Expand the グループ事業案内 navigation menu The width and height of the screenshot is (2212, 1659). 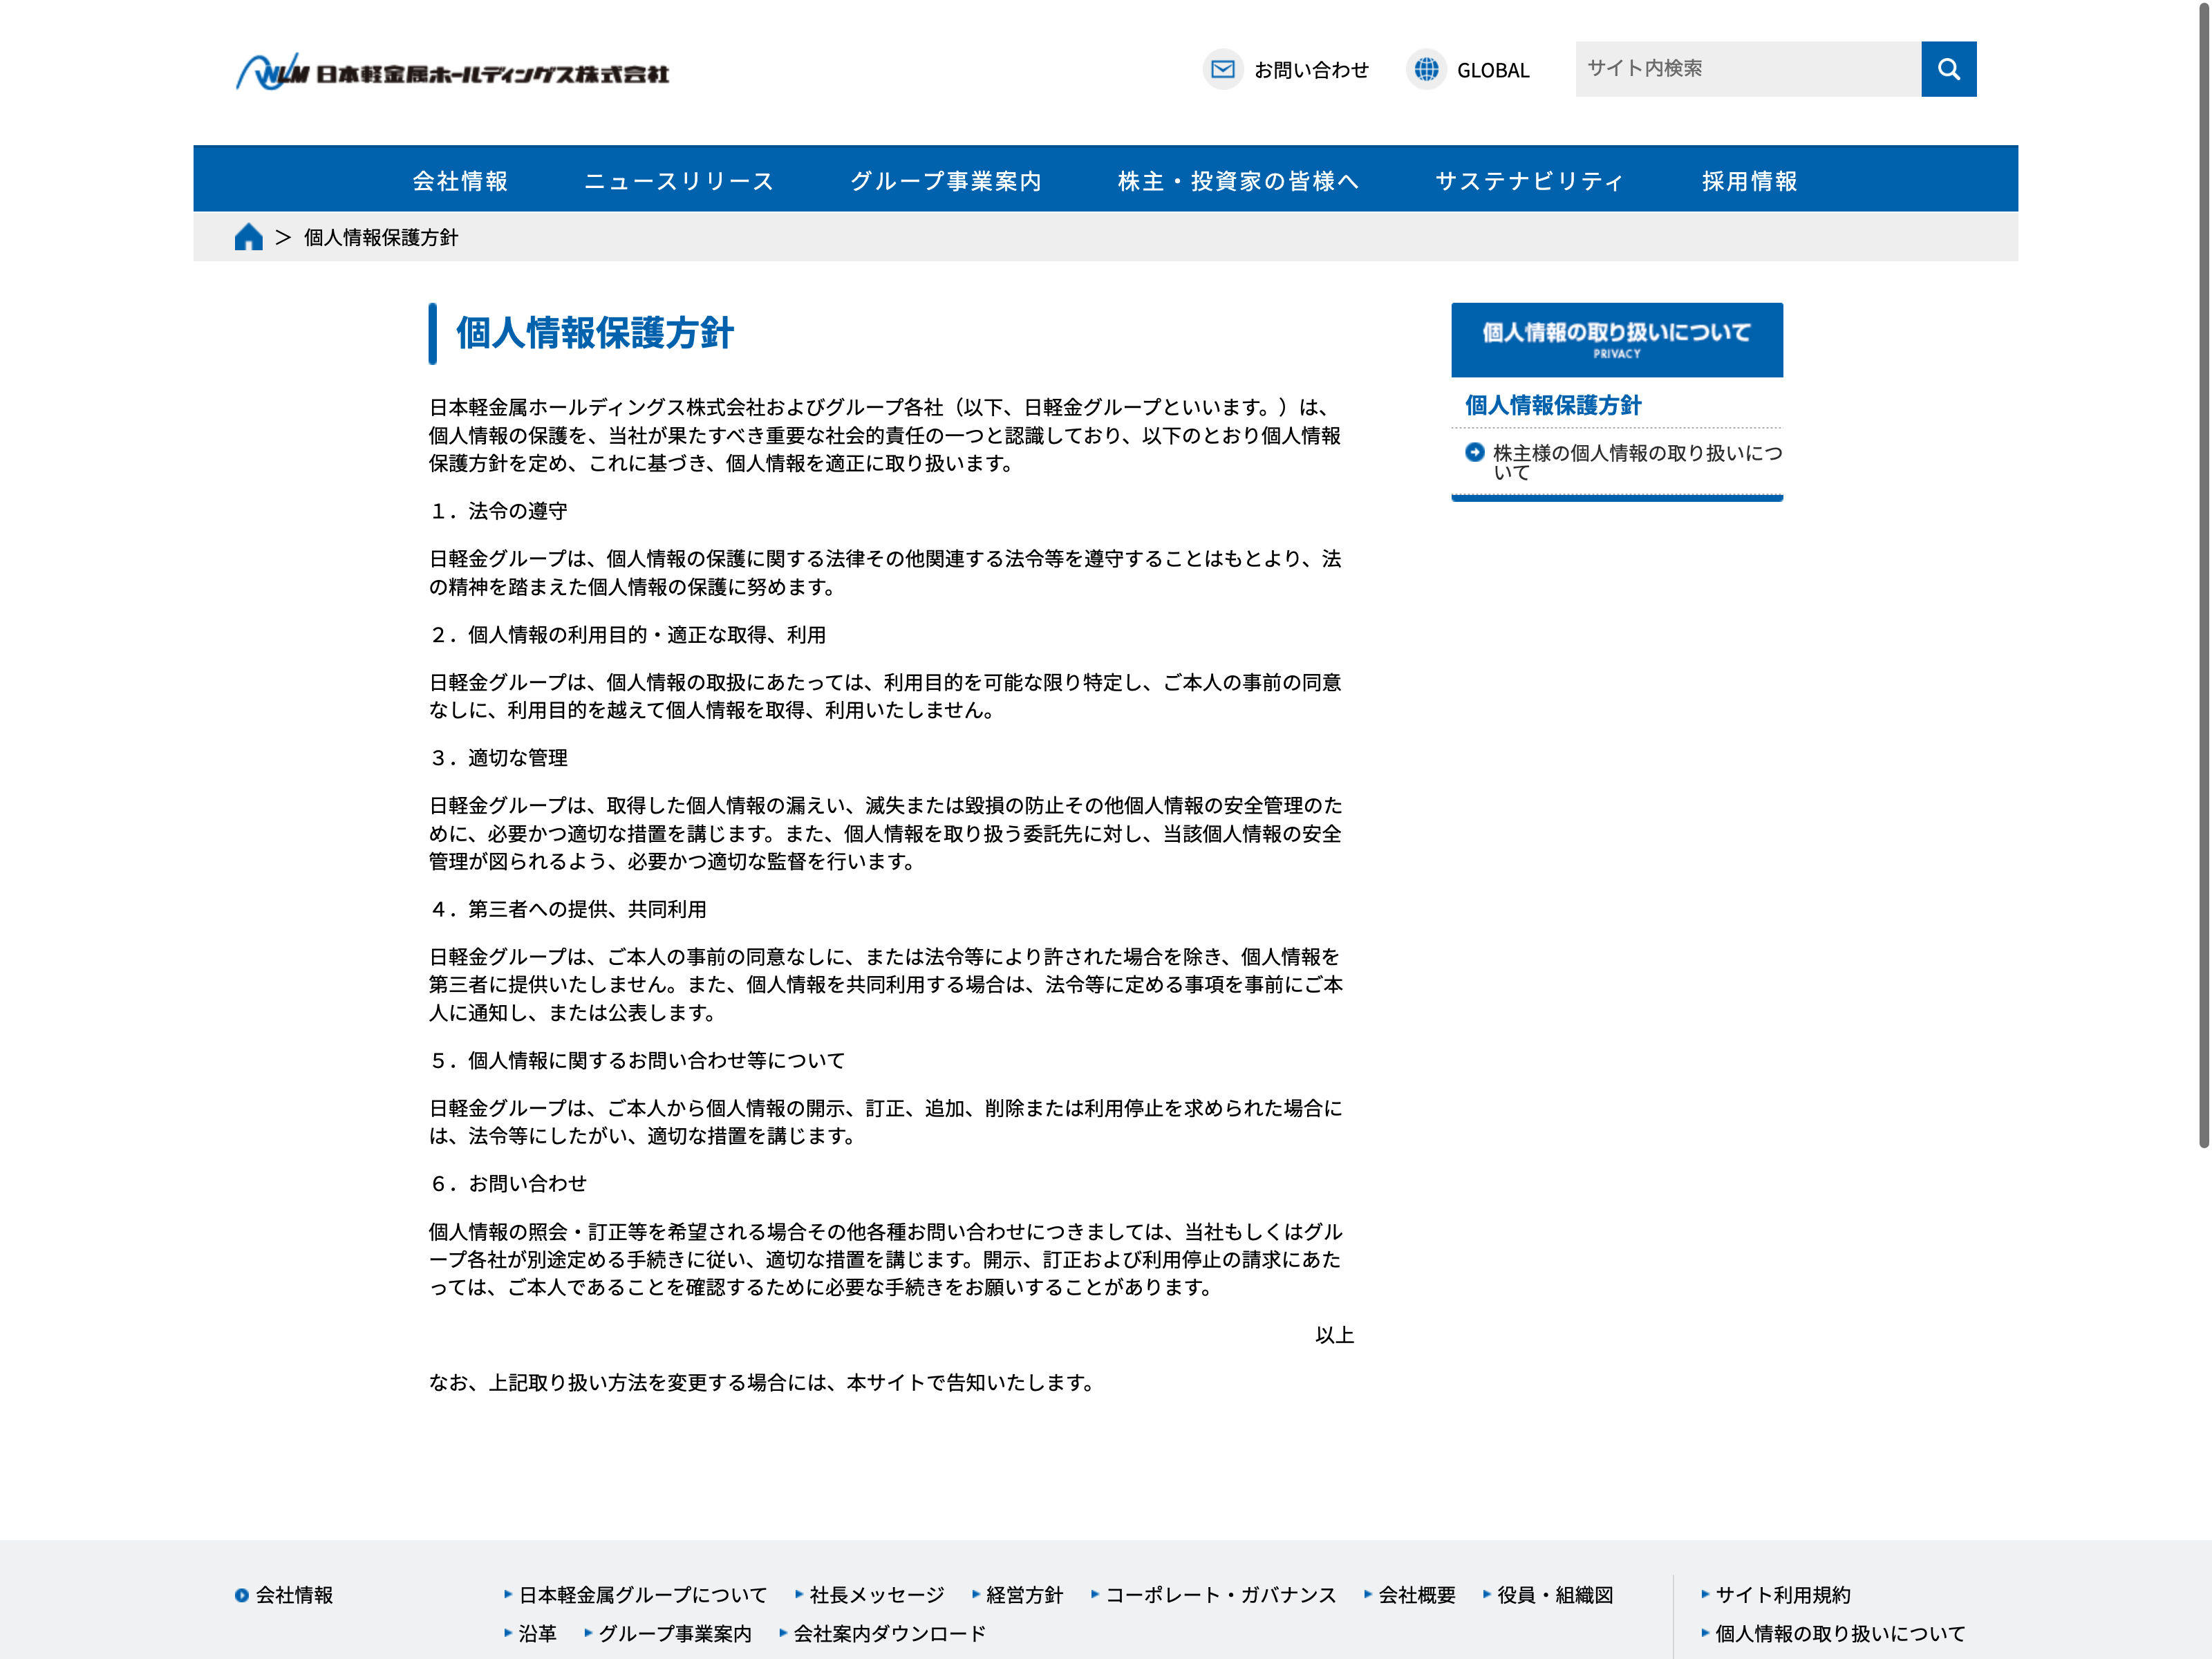(946, 181)
